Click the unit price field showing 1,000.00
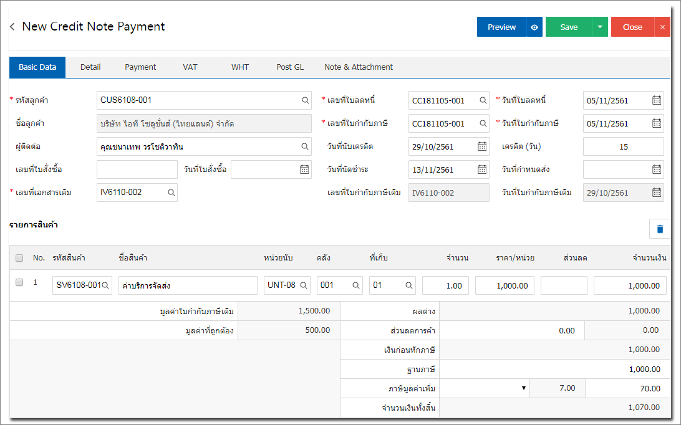Viewport: 681px width, 425px height. [505, 285]
